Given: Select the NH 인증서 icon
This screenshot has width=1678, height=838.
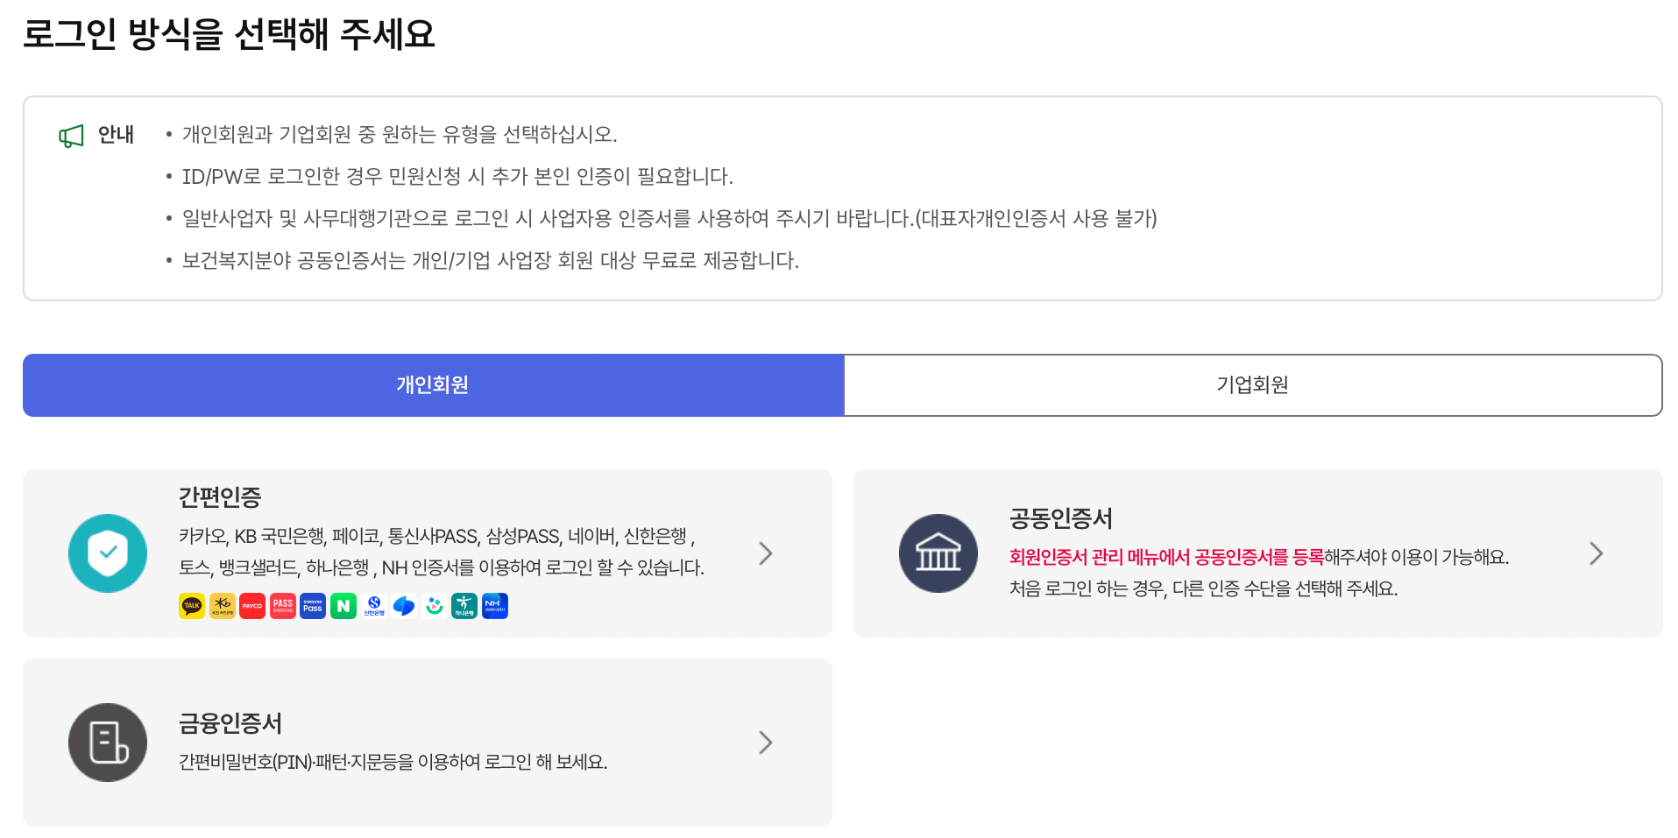Looking at the screenshot, I should coord(495,606).
